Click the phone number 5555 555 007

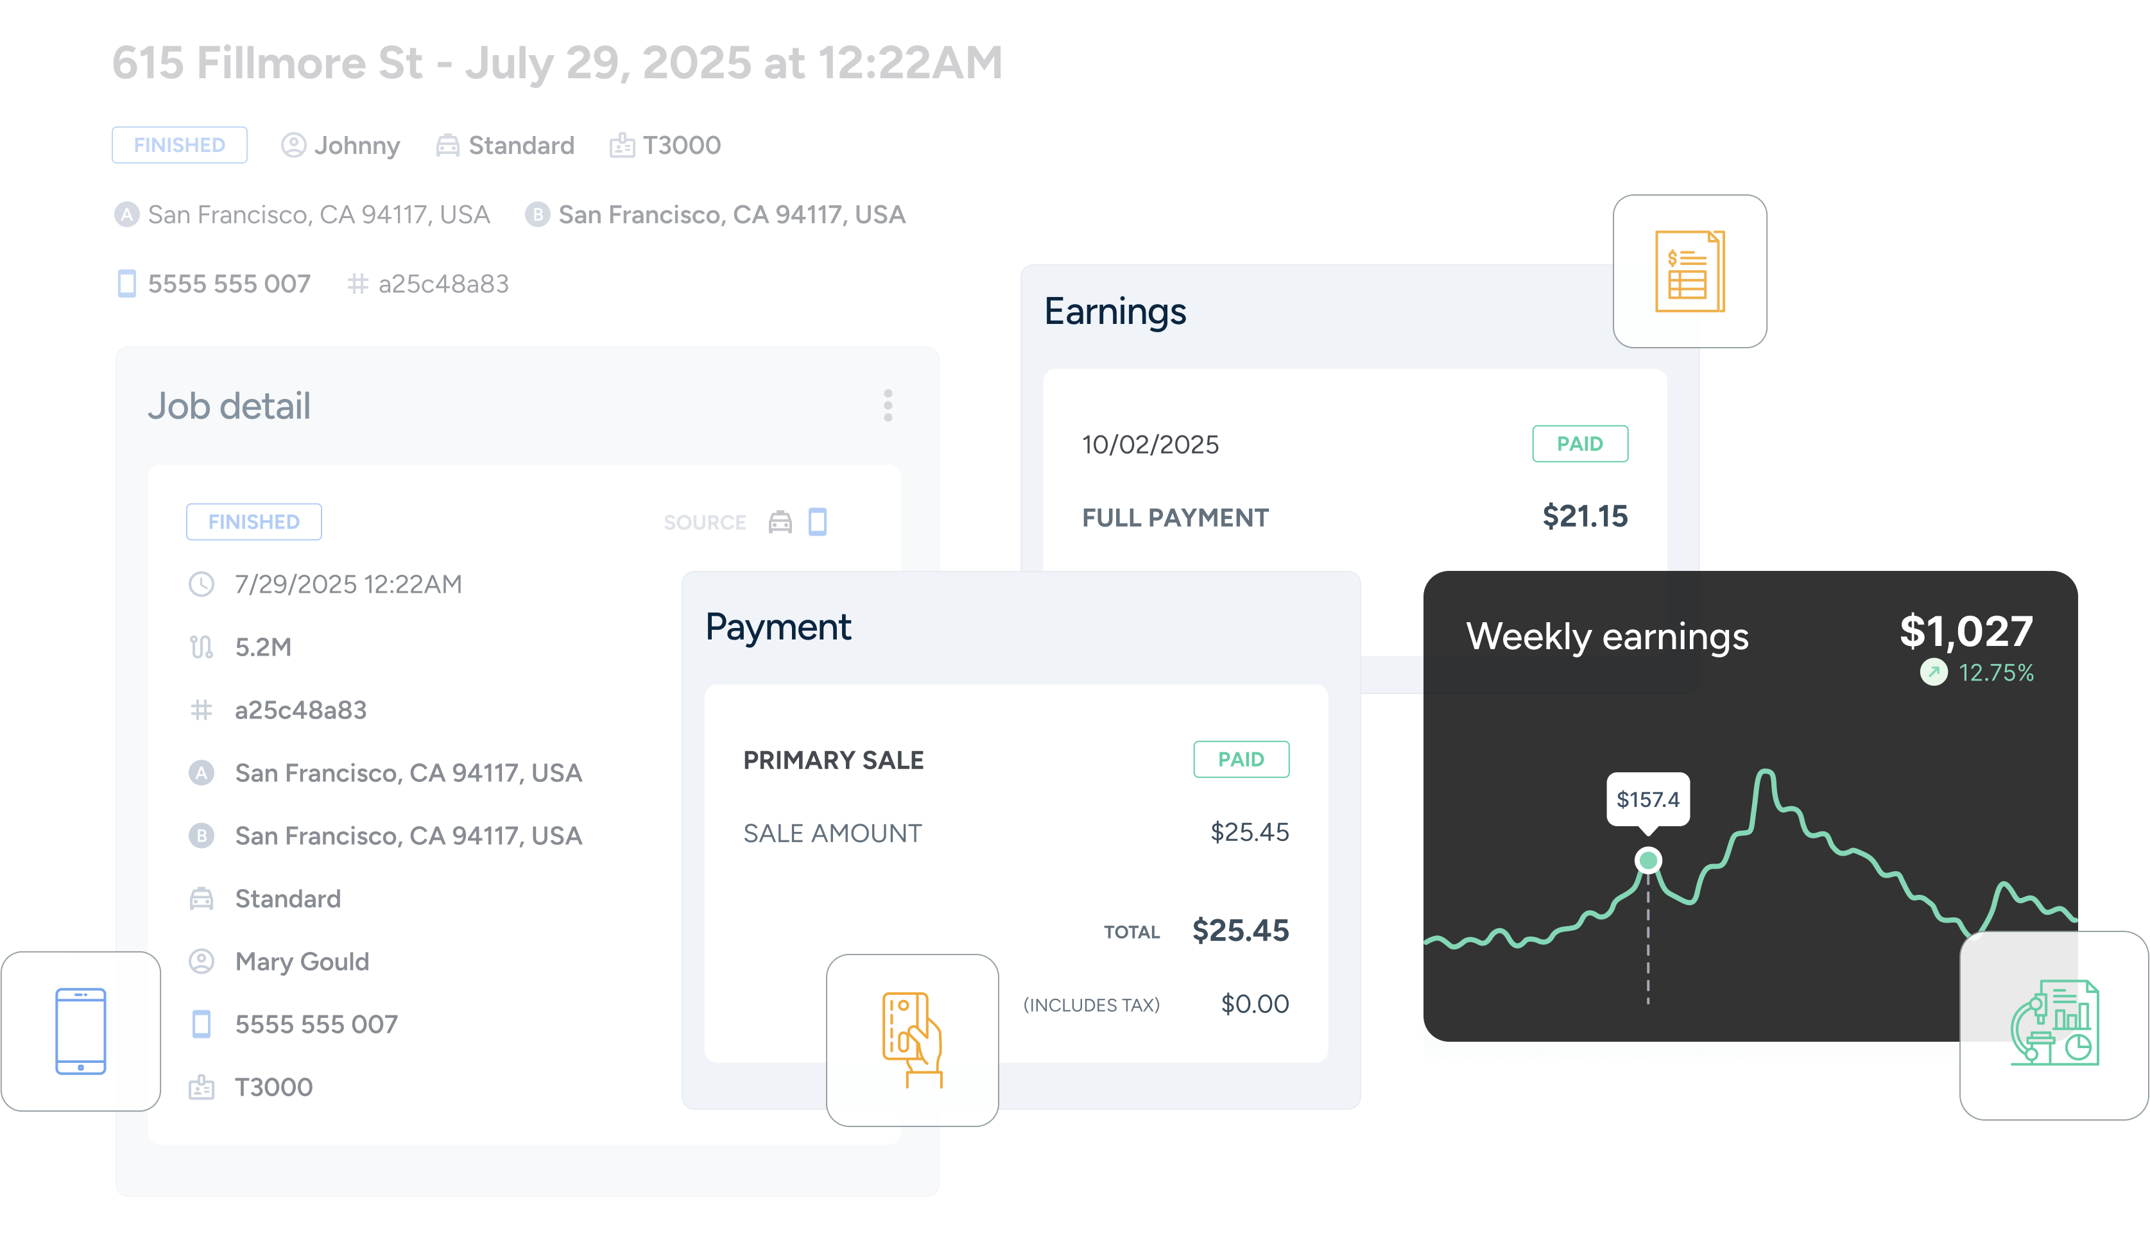click(x=228, y=283)
